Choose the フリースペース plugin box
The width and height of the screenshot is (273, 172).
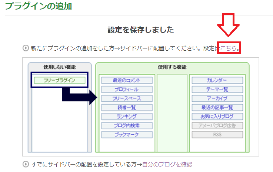(127, 98)
